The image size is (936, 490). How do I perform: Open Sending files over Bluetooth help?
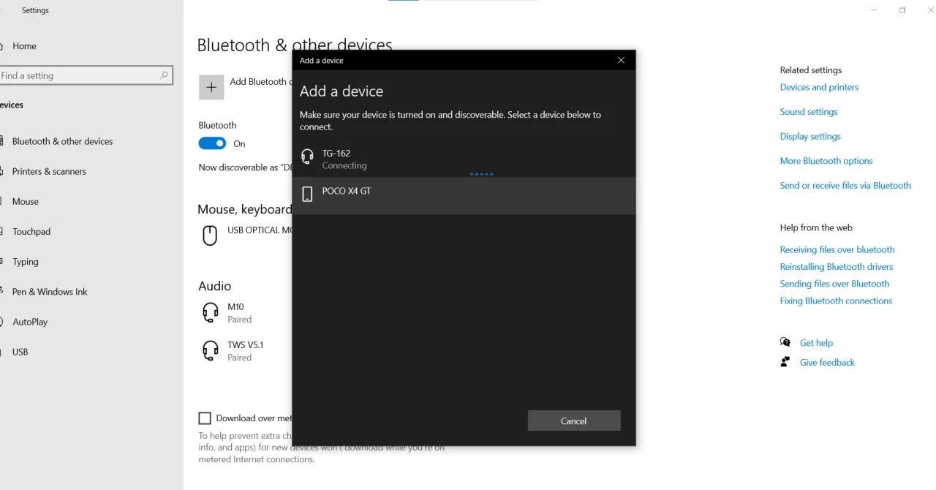[x=834, y=284]
